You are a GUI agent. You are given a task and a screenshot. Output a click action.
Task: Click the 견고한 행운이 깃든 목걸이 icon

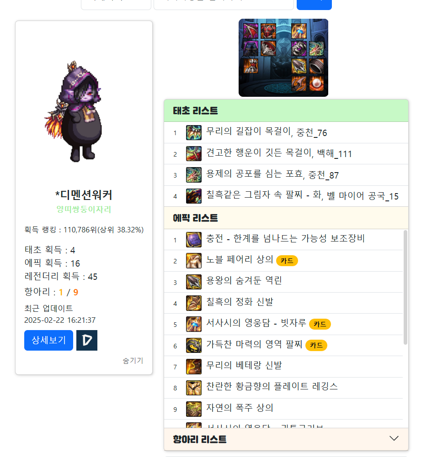(x=193, y=153)
